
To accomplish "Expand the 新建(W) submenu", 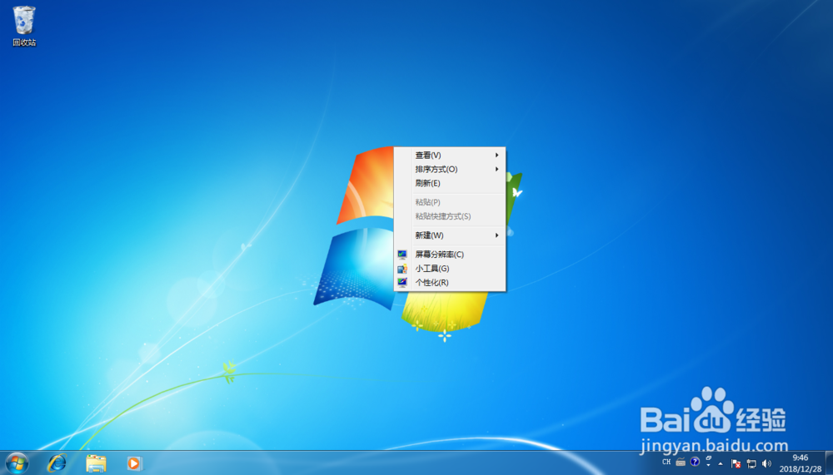I will click(x=450, y=235).
